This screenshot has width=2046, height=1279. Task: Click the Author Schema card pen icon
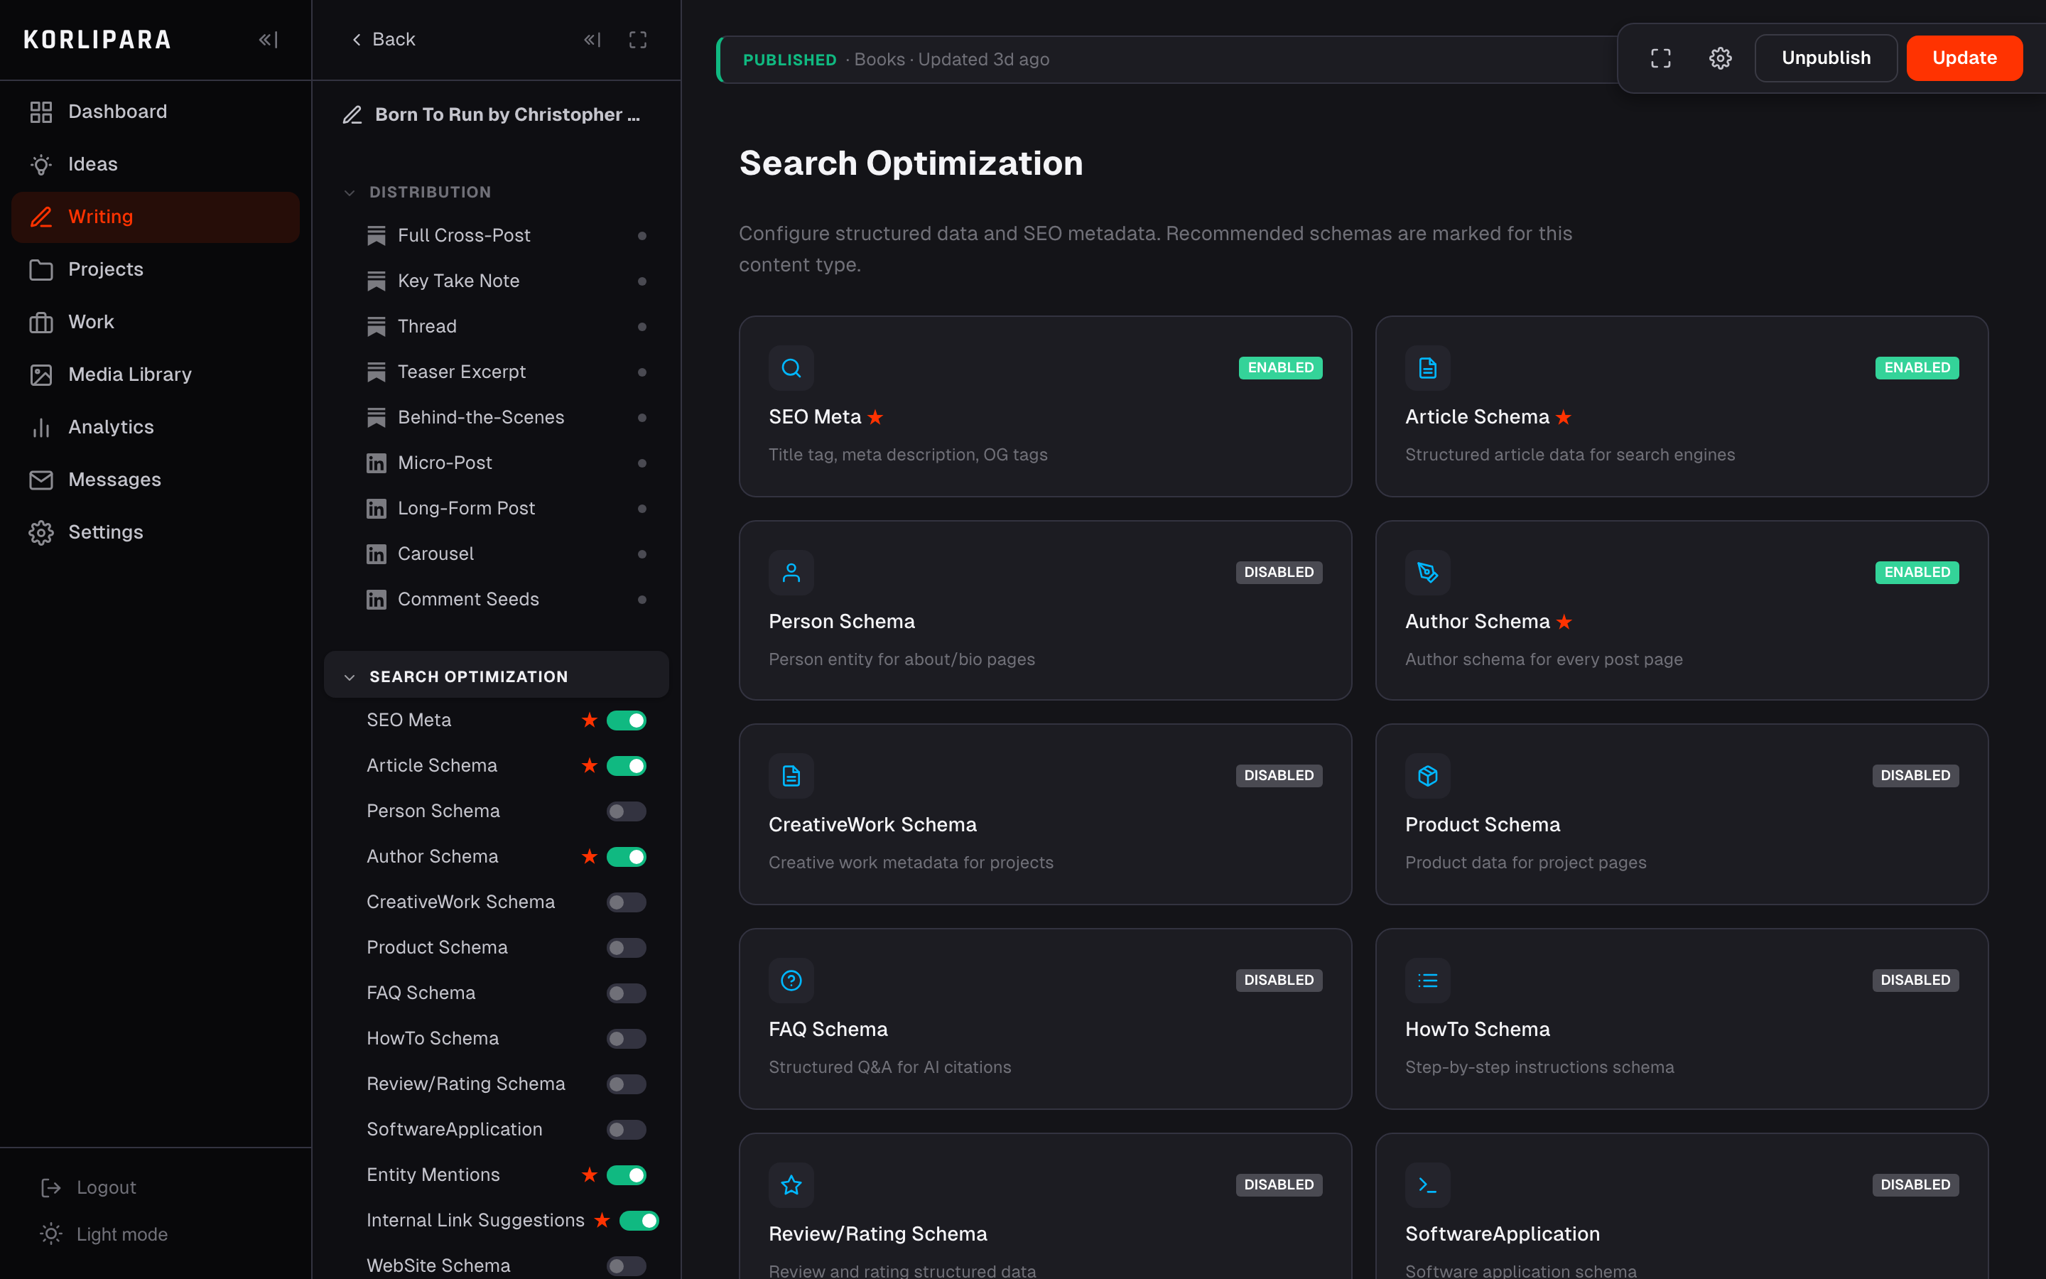coord(1428,573)
